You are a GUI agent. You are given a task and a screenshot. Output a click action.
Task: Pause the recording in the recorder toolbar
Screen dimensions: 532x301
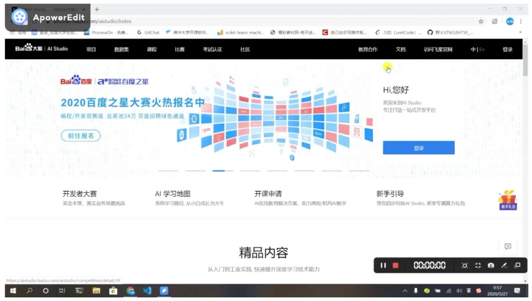(x=383, y=266)
